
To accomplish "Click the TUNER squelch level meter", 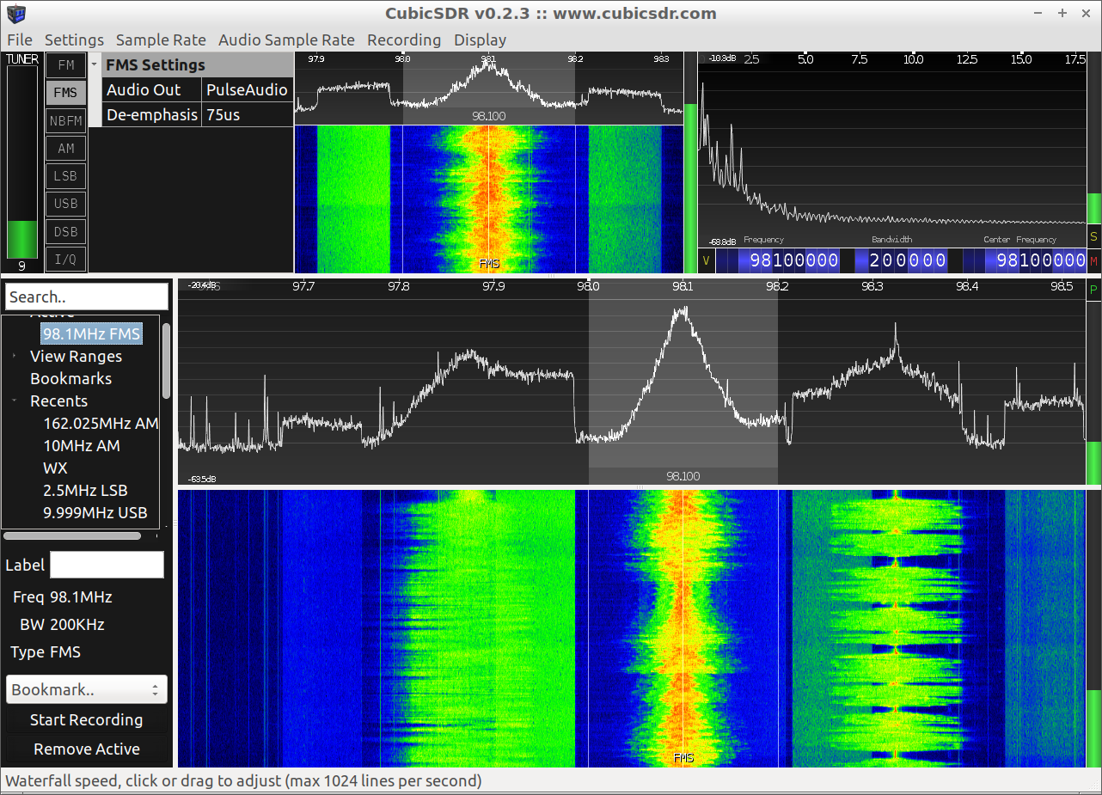I will click(22, 161).
